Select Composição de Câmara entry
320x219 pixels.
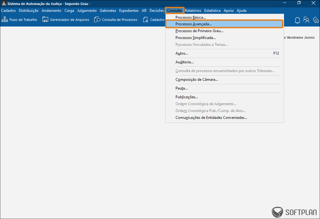(x=225, y=80)
